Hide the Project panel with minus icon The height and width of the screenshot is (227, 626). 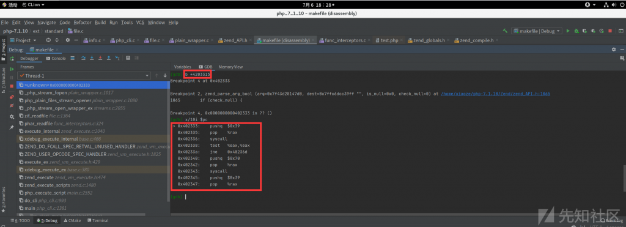(76, 40)
